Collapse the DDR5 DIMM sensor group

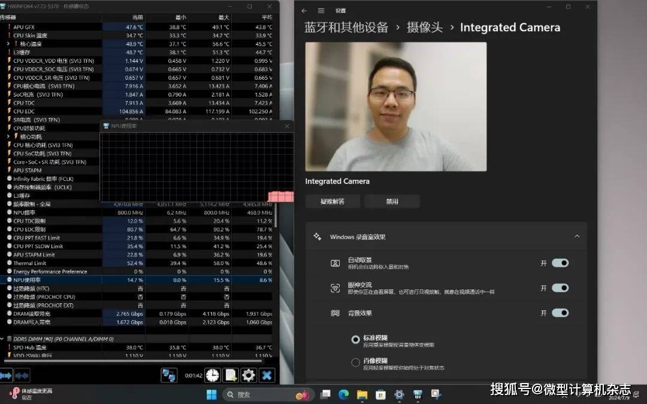(x=2, y=339)
